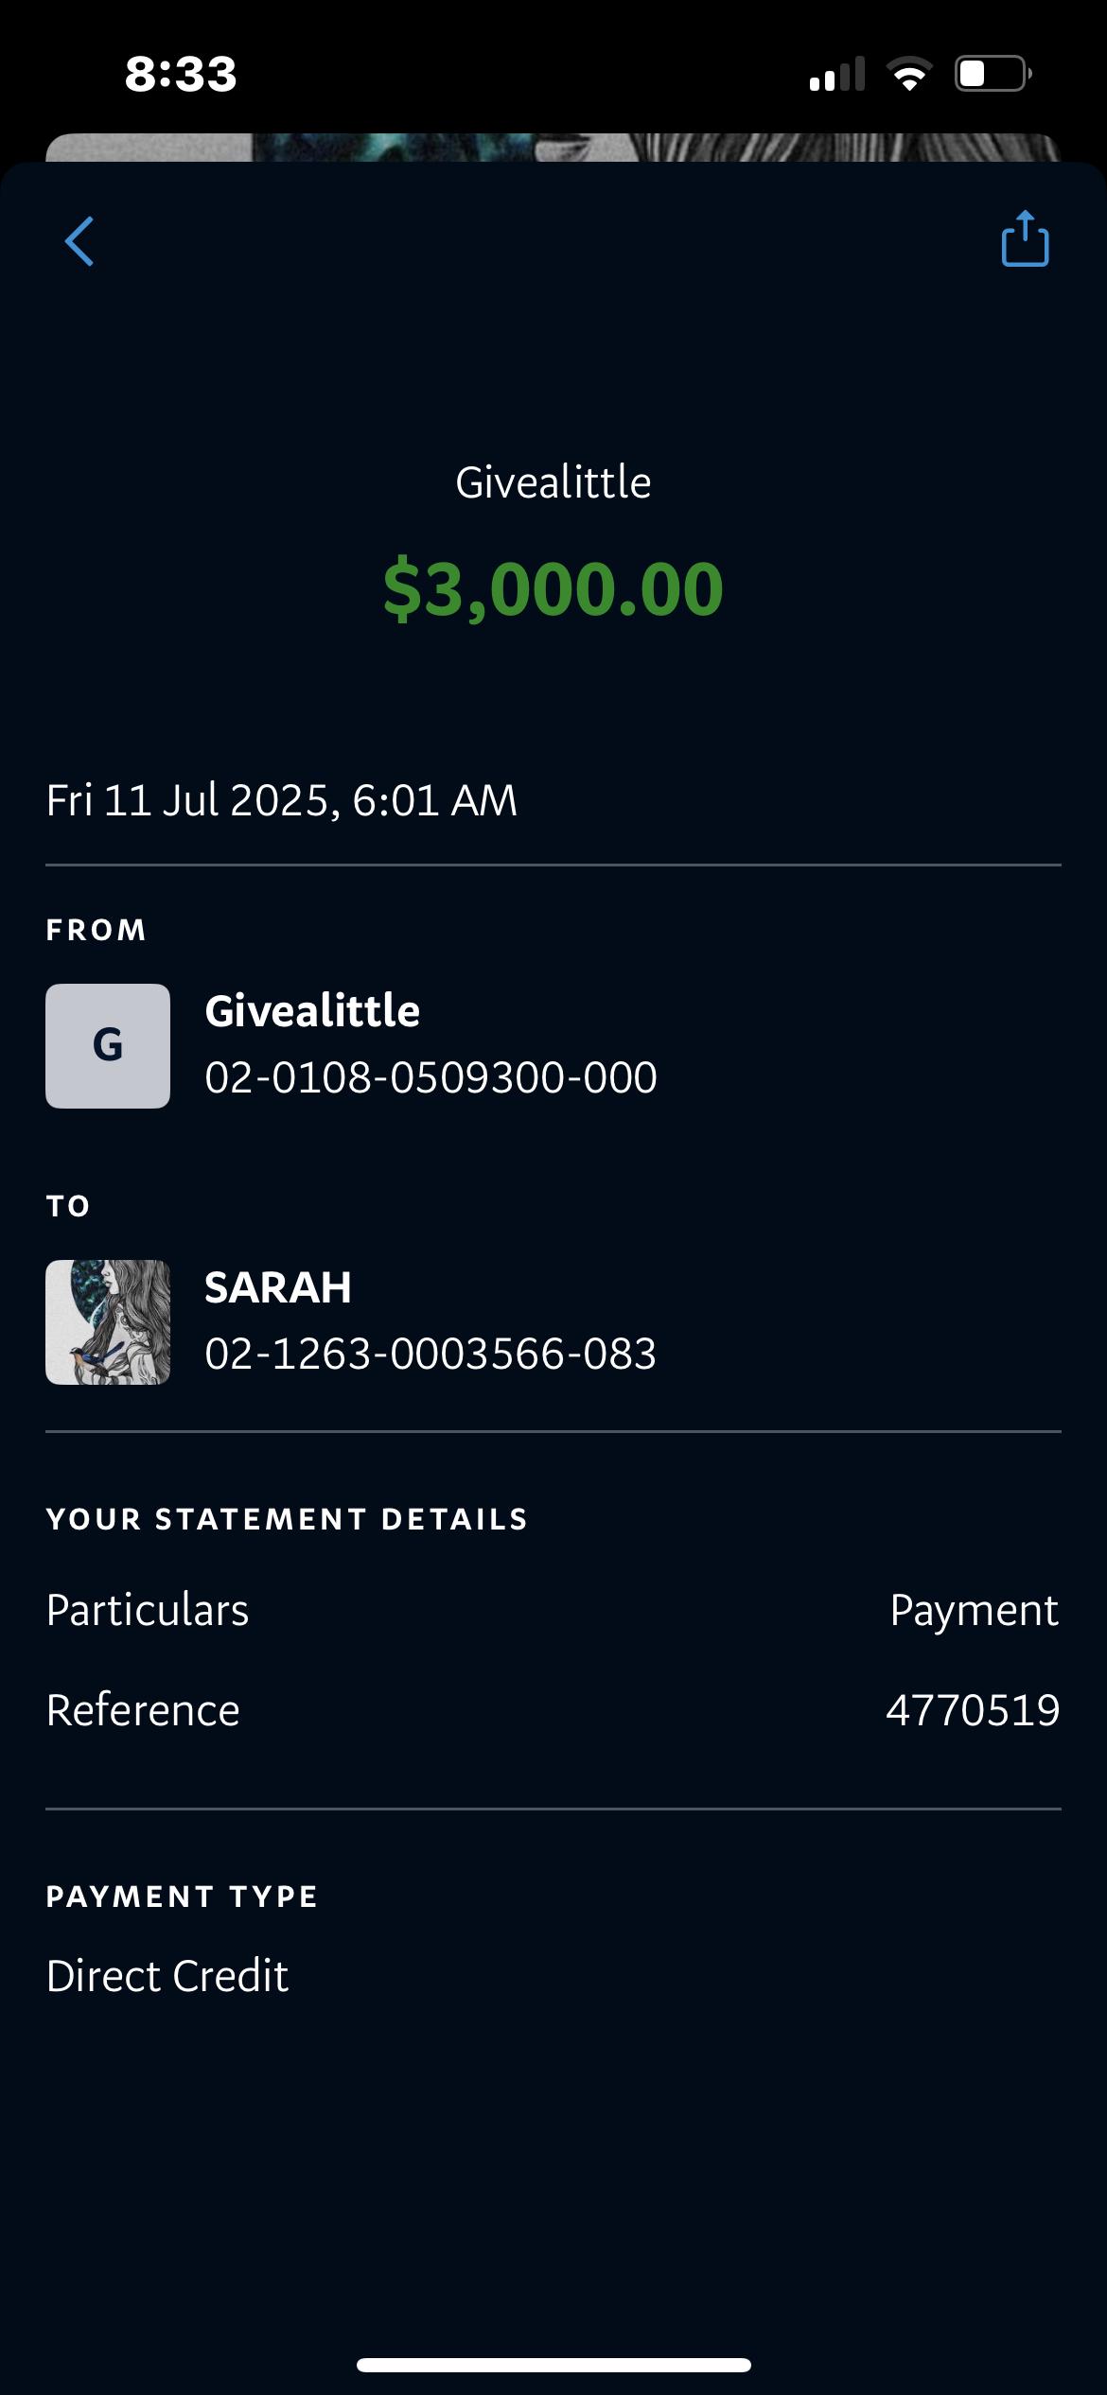Tap the Givealittle payee title
This screenshot has height=2395, width=1107.
point(553,482)
